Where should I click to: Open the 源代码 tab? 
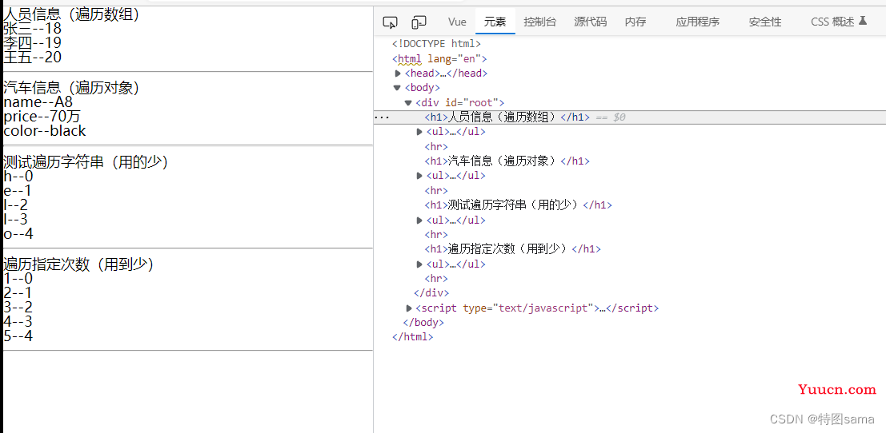coord(591,22)
